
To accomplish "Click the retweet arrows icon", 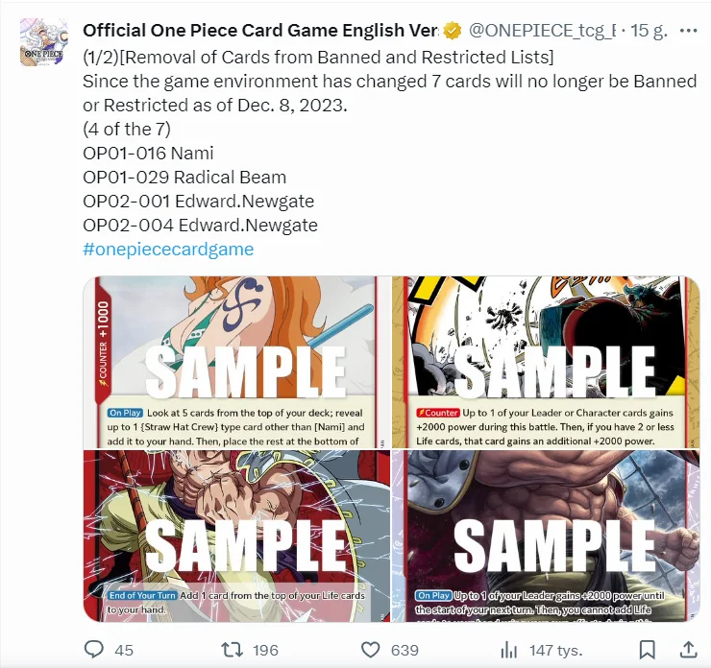I will (x=232, y=650).
